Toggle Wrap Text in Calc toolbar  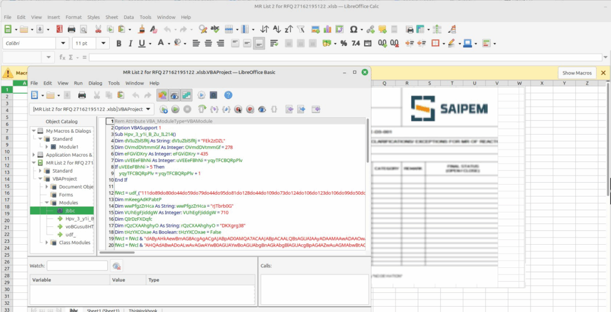(x=274, y=43)
